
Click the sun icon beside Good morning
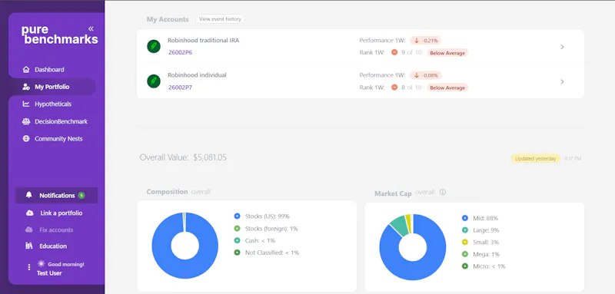pos(42,263)
